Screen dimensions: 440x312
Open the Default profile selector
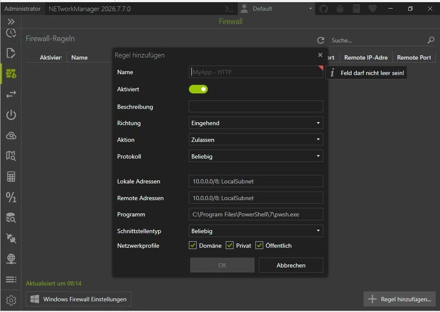coord(277,9)
